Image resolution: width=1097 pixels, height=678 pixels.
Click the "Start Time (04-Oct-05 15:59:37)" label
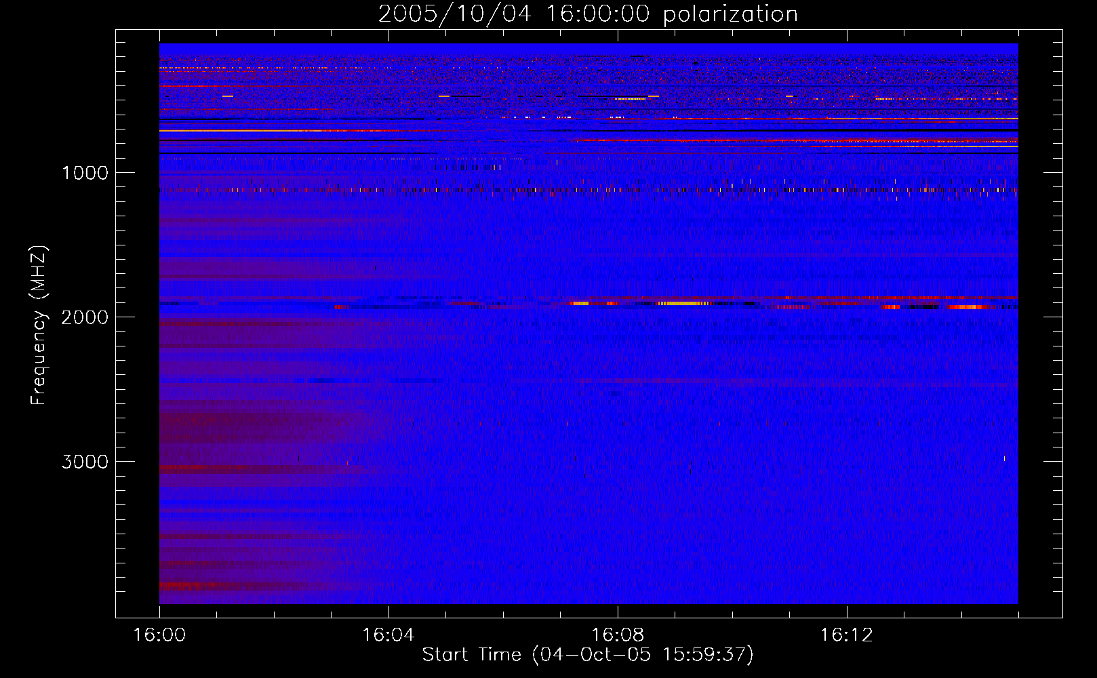coord(588,655)
